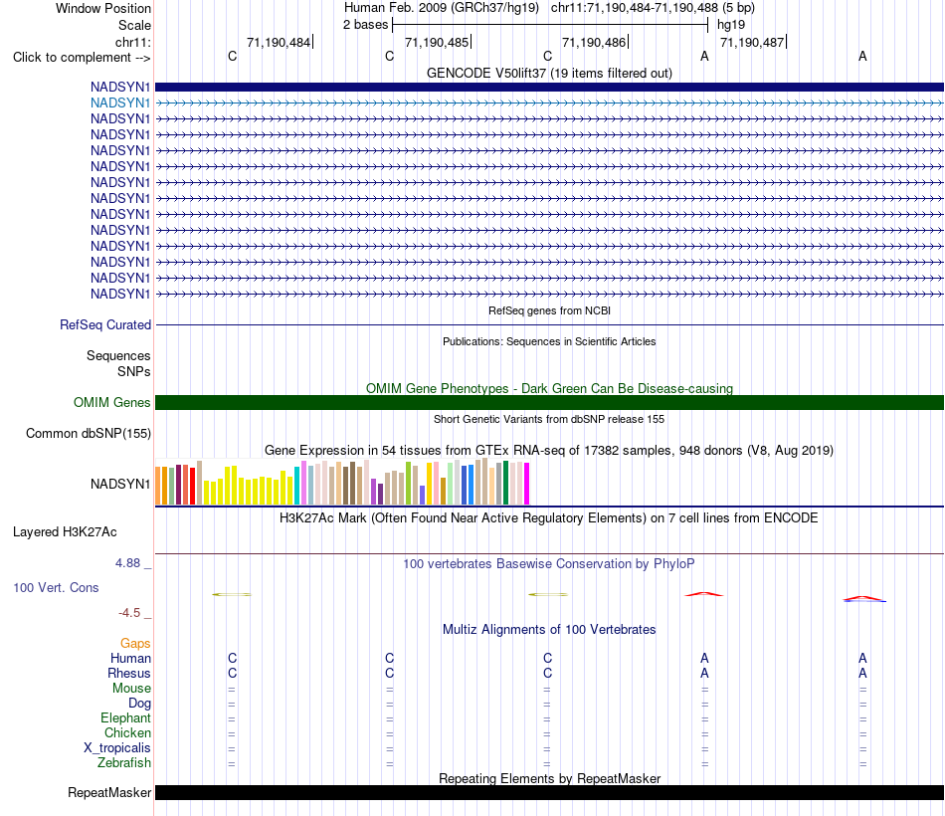Click the Common dbSNP(155) label
The width and height of the screenshot is (945, 816).
tap(88, 434)
